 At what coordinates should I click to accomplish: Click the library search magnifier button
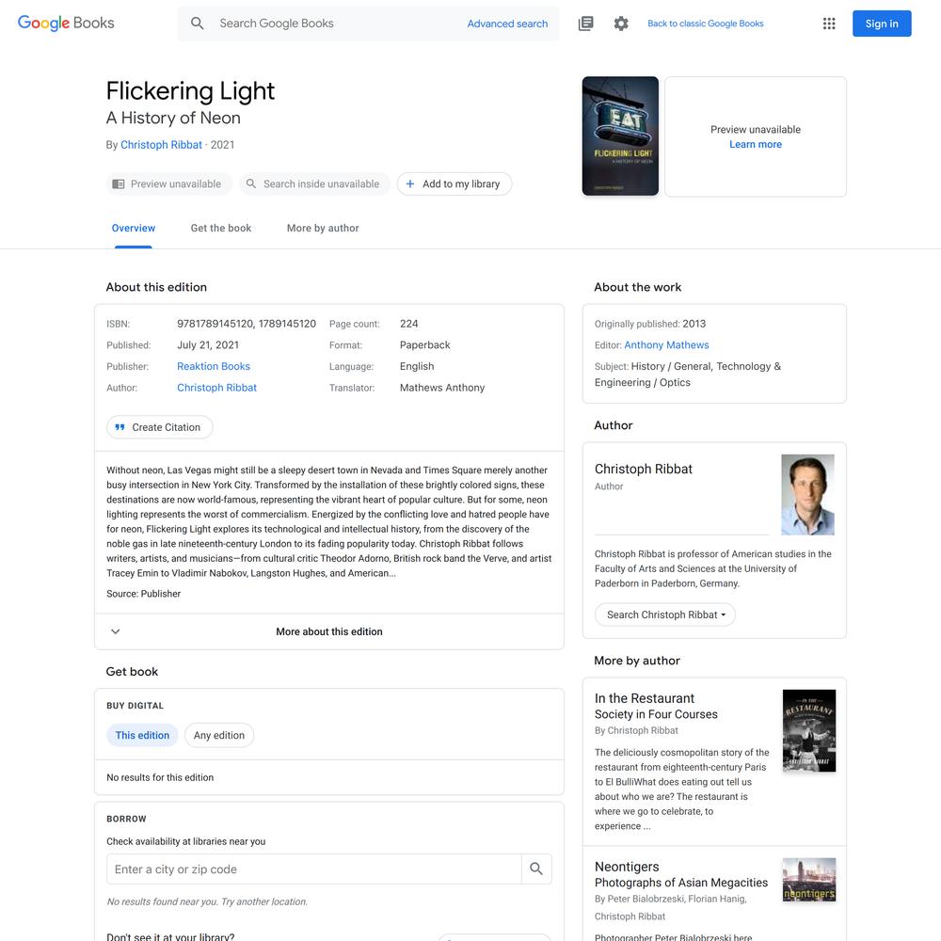point(536,869)
